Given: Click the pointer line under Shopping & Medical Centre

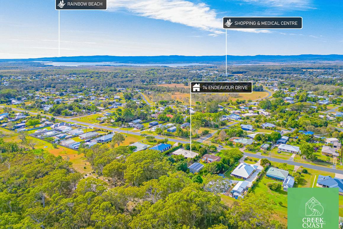Looking at the screenshot, I should pyautogui.click(x=226, y=51).
